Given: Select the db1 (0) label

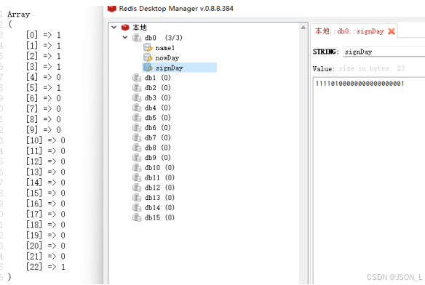Looking at the screenshot, I should (157, 78).
